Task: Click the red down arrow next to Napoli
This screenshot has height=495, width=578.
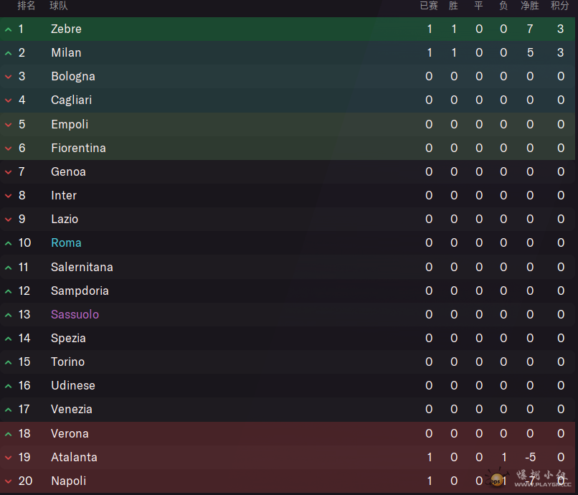Action: pos(8,481)
